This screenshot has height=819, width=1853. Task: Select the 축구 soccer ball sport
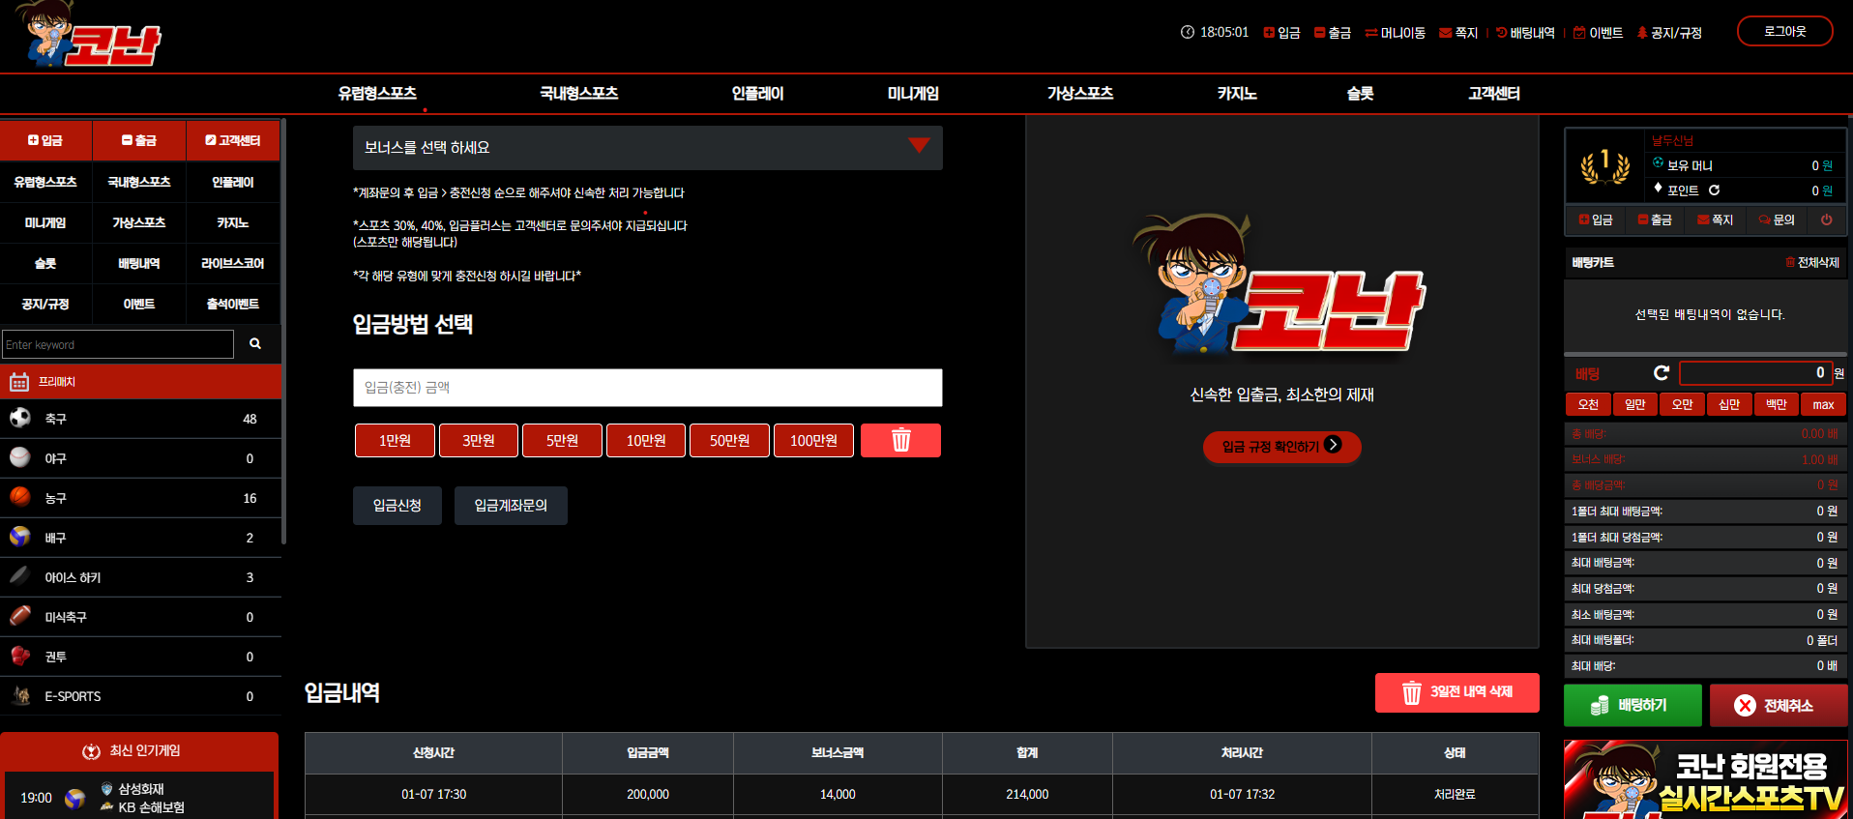pyautogui.click(x=141, y=419)
